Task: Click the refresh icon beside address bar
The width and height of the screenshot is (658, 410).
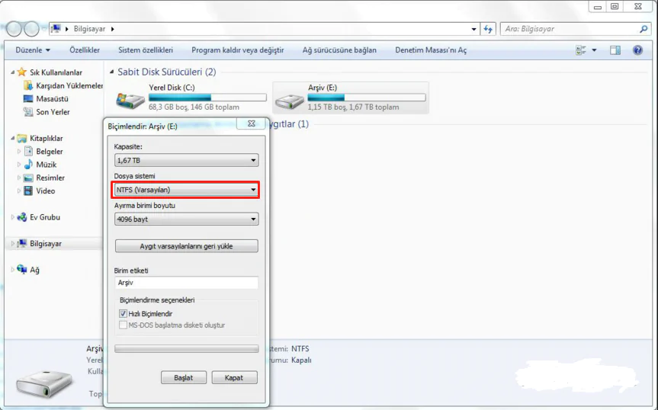Action: click(x=488, y=29)
